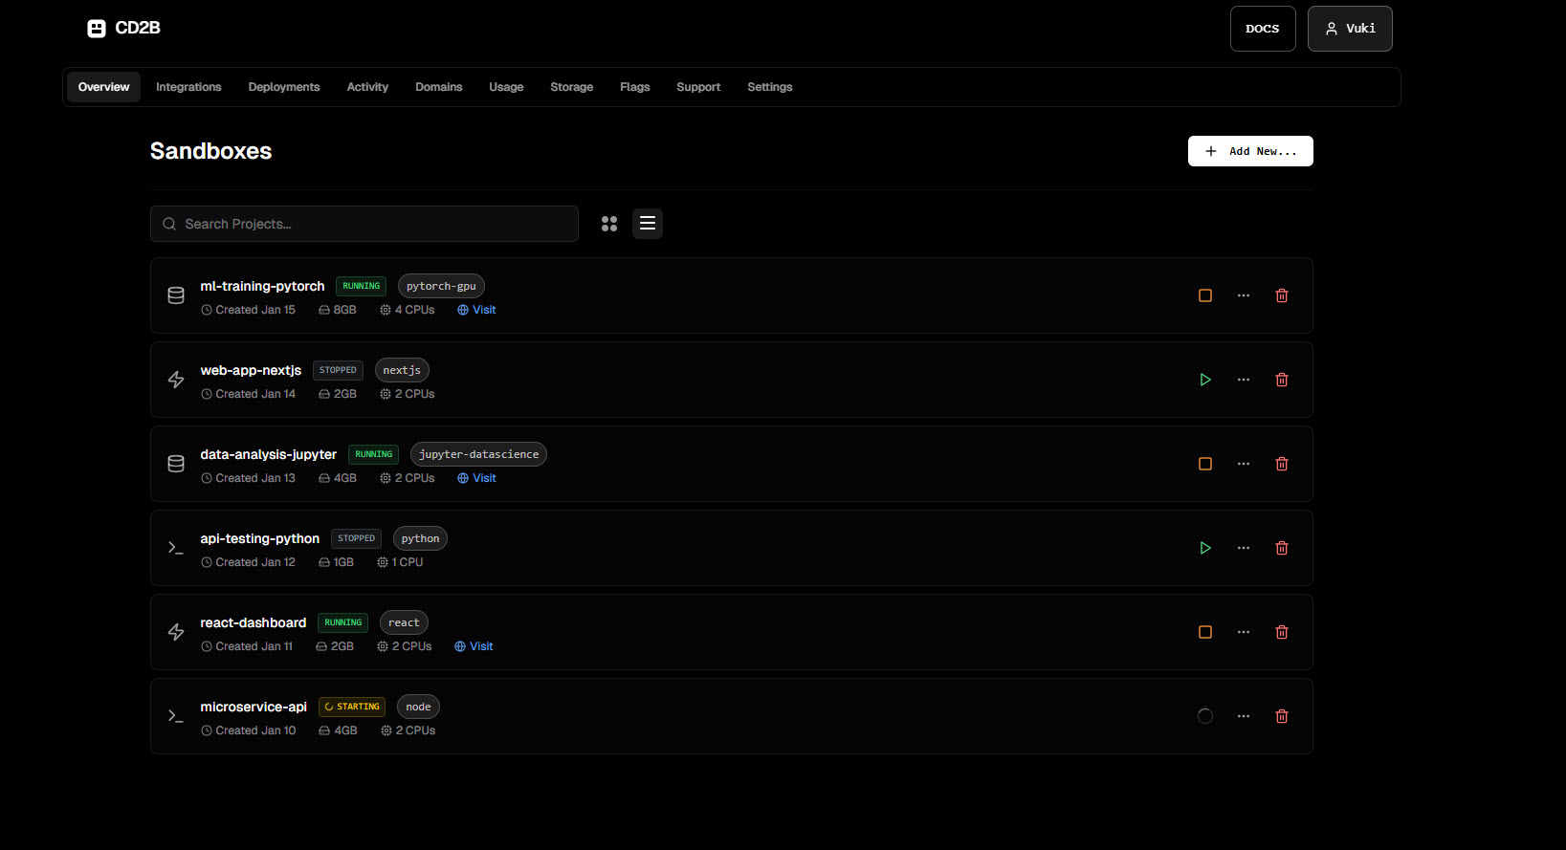
Task: Visit the ml-training-pytorch sandbox
Action: pos(476,310)
